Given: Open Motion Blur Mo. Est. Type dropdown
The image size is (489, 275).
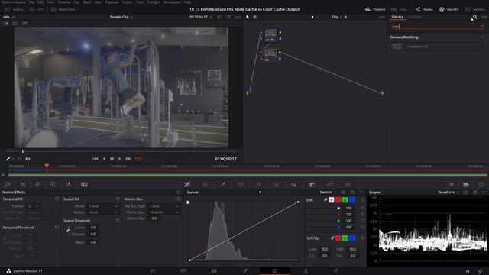Looking at the screenshot, I should coord(164,206).
